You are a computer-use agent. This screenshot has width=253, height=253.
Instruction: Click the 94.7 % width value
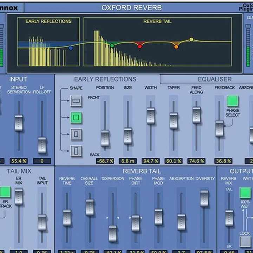click(151, 161)
